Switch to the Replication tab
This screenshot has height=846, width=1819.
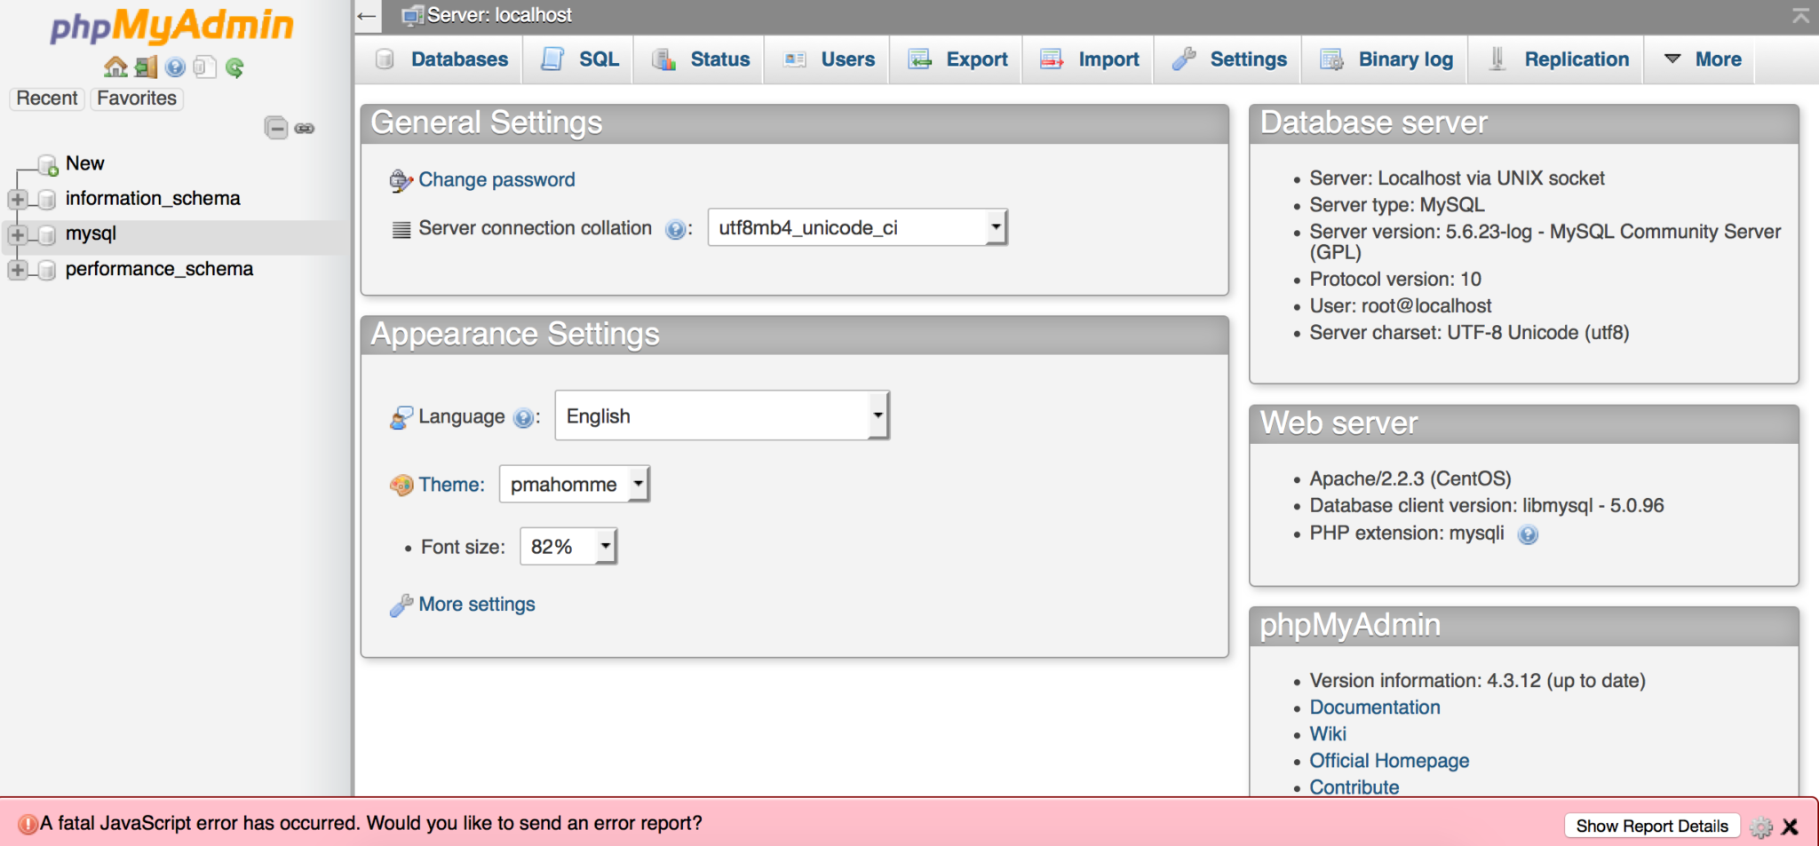(x=1557, y=59)
